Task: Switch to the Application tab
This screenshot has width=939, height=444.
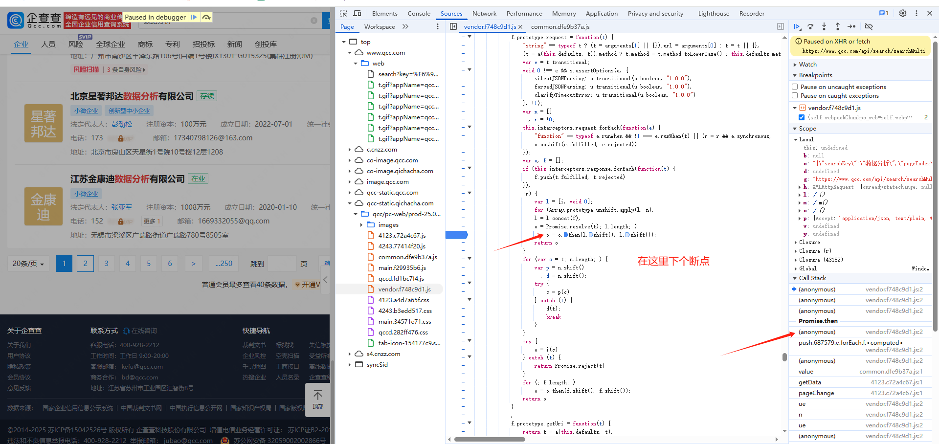Action: pyautogui.click(x=602, y=13)
